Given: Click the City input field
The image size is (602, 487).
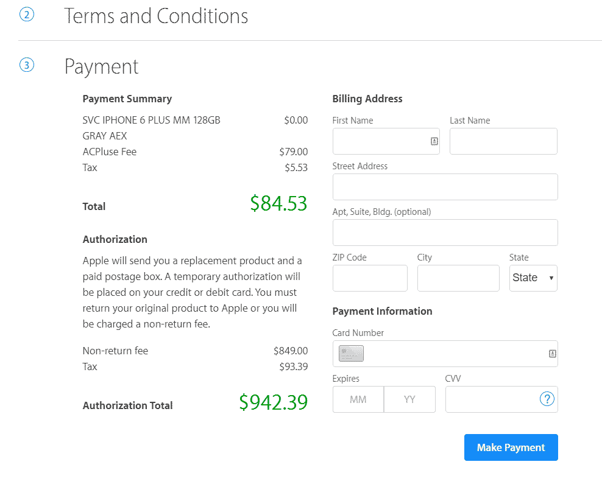Looking at the screenshot, I should (x=458, y=278).
